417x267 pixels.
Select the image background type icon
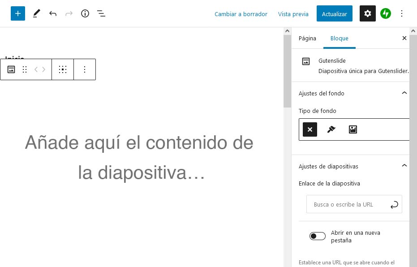coord(353,129)
